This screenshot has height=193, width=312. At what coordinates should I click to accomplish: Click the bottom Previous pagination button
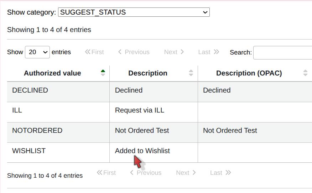[x=146, y=173]
